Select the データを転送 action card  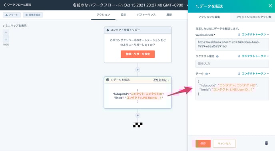point(137,92)
